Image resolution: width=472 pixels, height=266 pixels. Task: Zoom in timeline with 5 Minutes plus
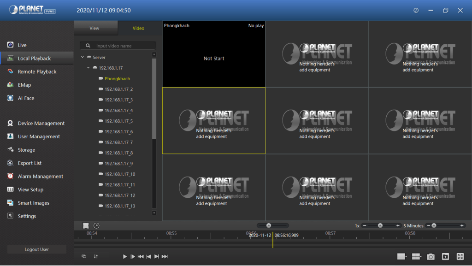[462, 225]
